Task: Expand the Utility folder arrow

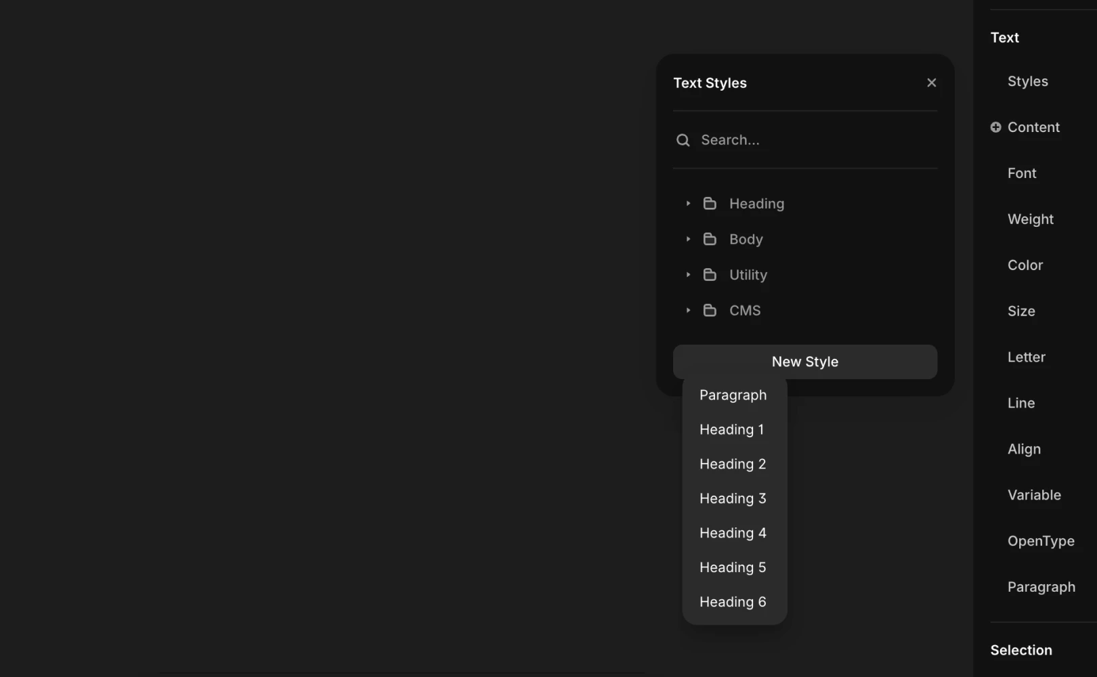Action: pyautogui.click(x=688, y=274)
